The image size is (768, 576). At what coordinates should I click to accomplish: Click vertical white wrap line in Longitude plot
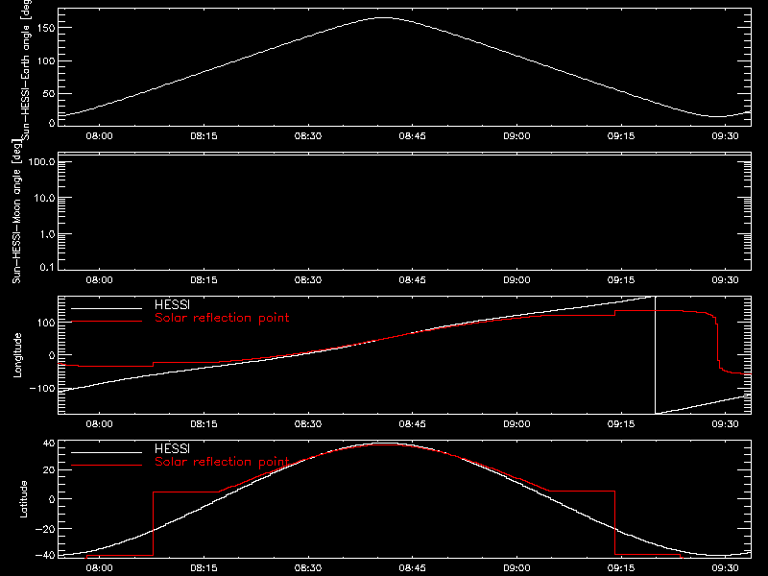tap(655, 355)
